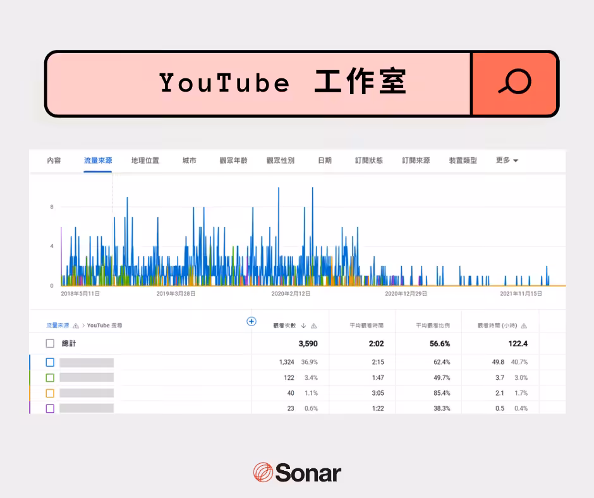594x498 pixels.
Task: Click the average duration 1:47
Action: tap(378, 377)
